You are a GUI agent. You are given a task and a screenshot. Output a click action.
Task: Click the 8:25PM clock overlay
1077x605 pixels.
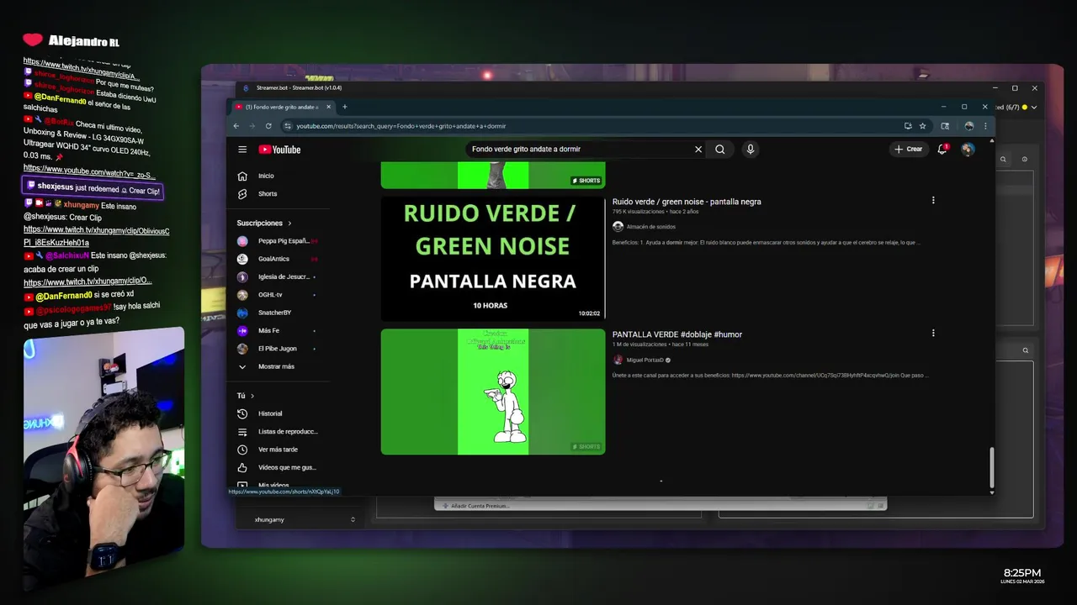(1022, 573)
